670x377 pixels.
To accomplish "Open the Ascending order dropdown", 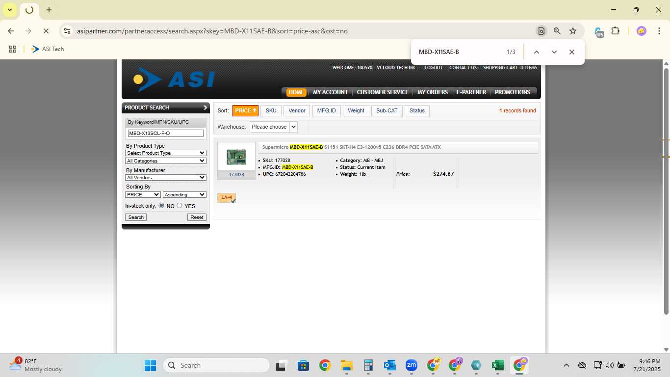I will point(184,195).
